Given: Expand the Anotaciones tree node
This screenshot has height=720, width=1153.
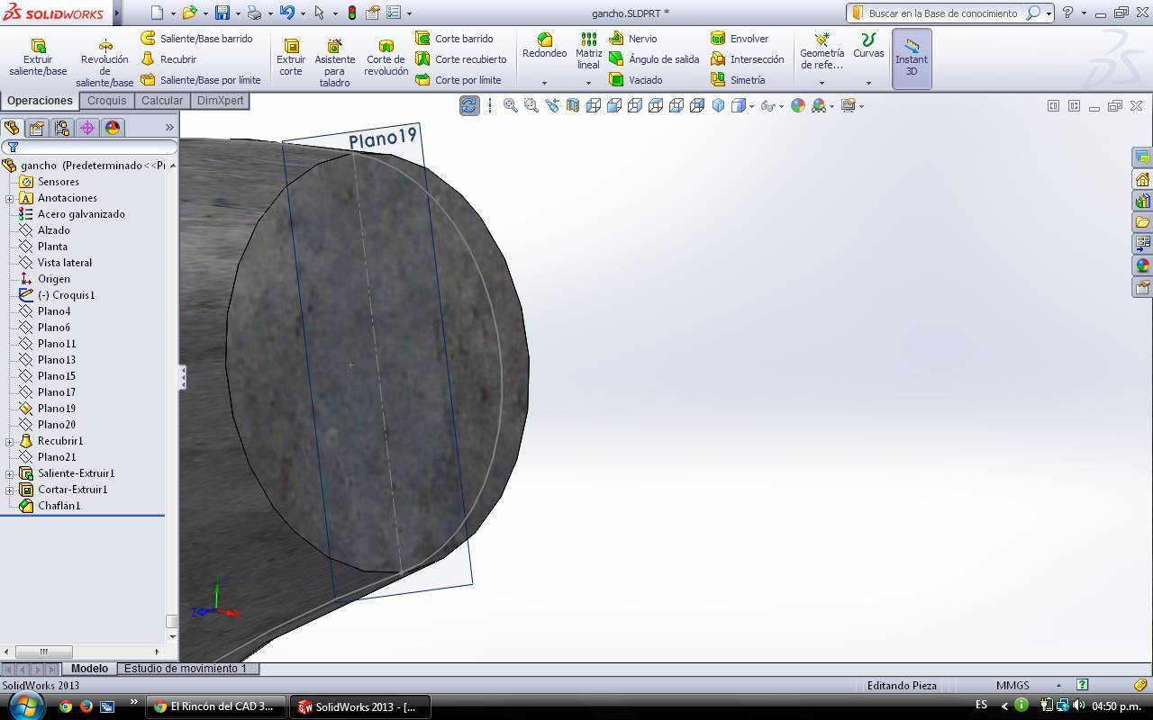Looking at the screenshot, I should coord(10,198).
